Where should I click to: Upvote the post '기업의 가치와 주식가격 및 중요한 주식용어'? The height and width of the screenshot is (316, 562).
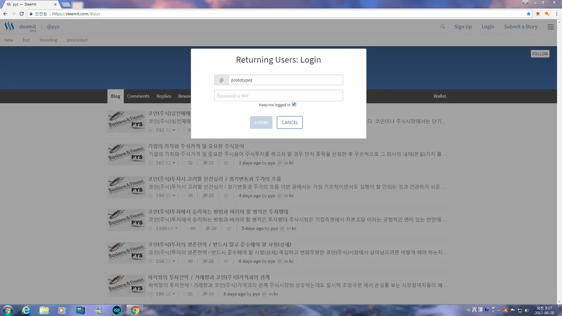pos(151,163)
